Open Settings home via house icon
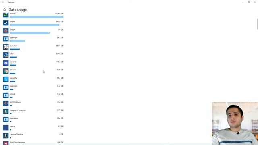This screenshot has width=258, height=145. [4, 10]
